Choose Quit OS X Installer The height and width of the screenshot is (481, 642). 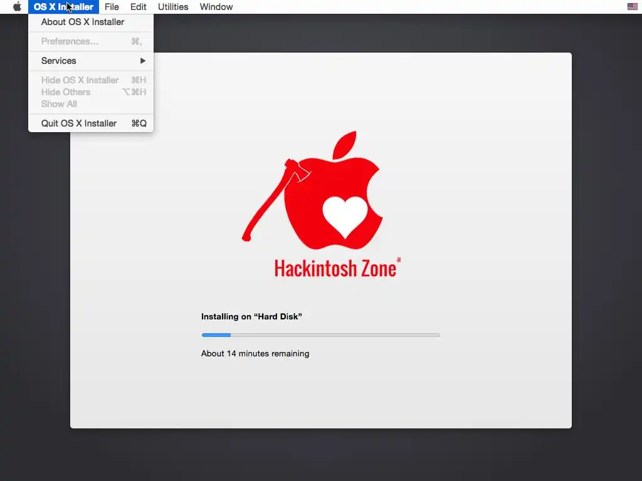pos(91,123)
